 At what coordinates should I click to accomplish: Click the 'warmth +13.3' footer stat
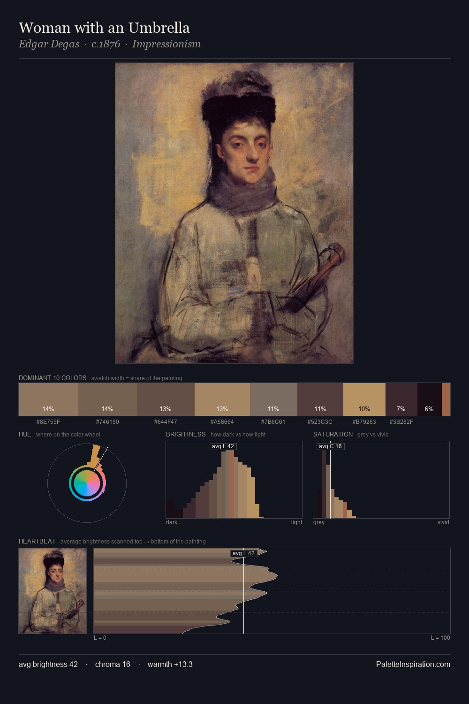(x=170, y=665)
